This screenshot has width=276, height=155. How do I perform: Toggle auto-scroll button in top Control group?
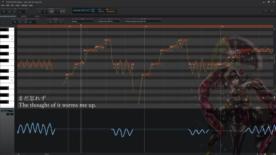pos(45,12)
